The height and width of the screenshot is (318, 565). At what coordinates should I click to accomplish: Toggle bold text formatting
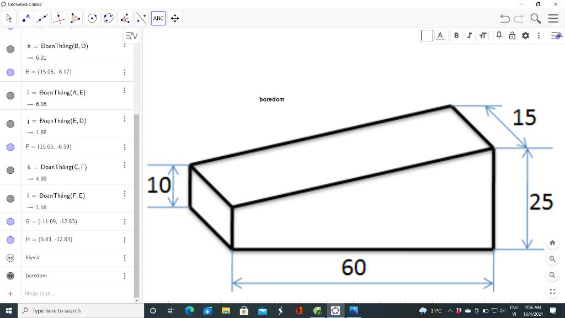coord(456,36)
